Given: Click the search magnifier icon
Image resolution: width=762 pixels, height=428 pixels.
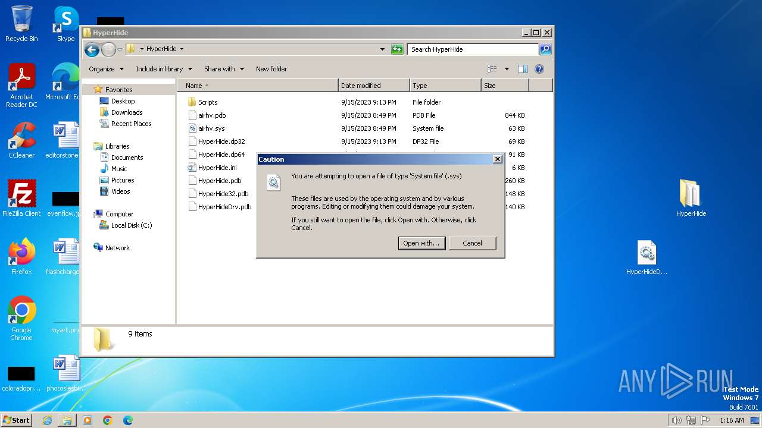Looking at the screenshot, I should coord(545,49).
